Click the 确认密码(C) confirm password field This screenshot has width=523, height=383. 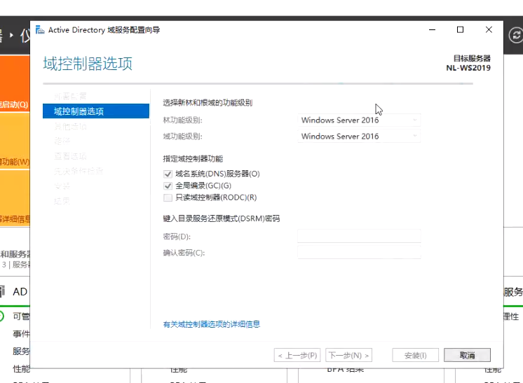click(359, 253)
